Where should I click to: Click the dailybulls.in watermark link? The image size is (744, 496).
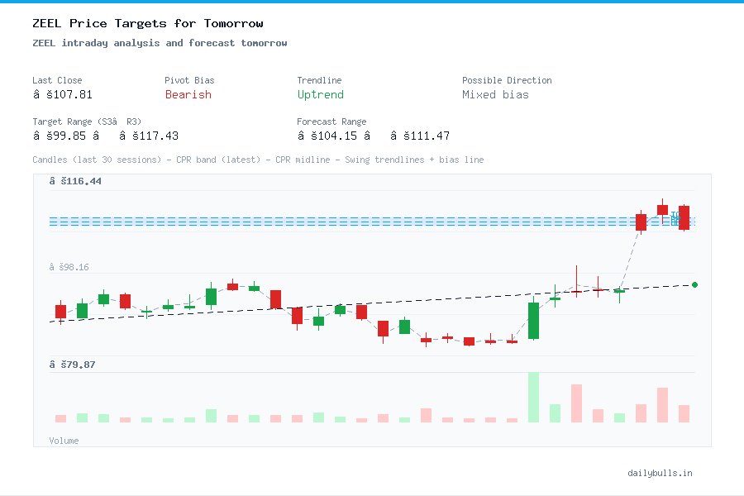(x=660, y=473)
